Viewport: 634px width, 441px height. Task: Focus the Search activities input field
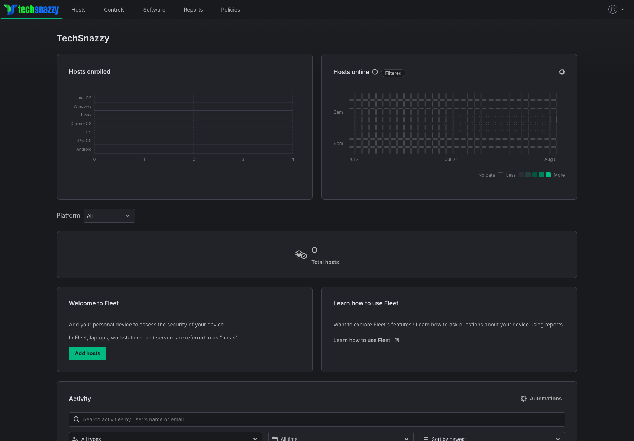[317, 419]
